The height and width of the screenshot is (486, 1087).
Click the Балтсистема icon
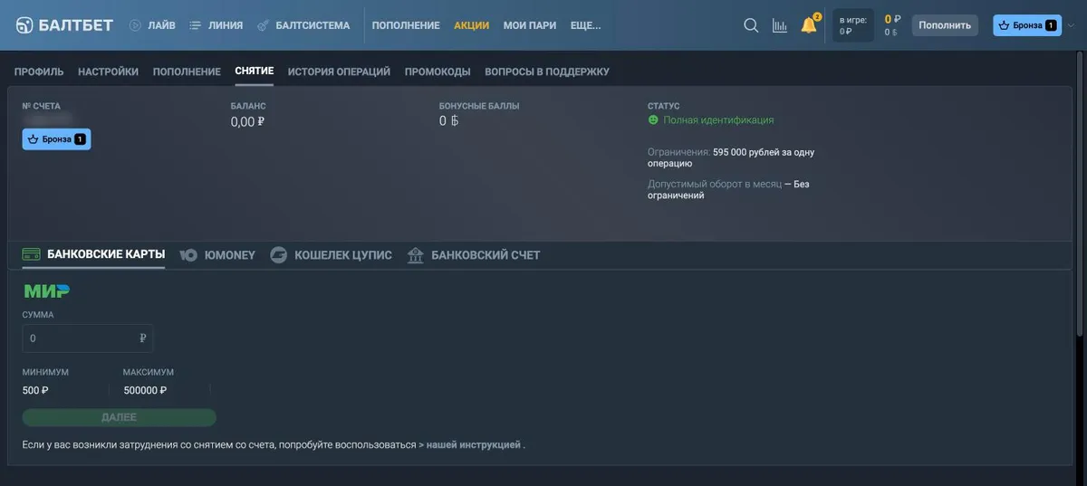coord(263,25)
